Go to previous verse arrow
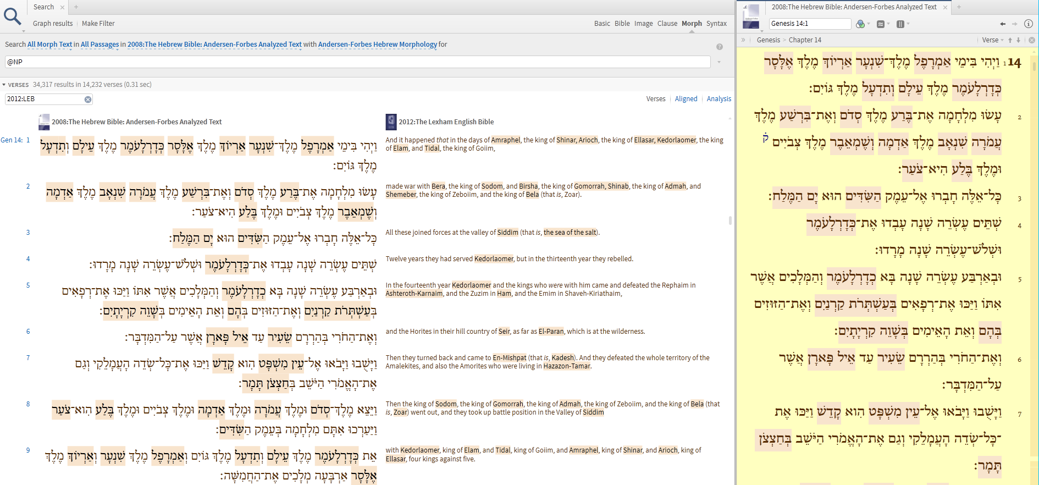Screen dimensions: 1039x485 (1010, 40)
